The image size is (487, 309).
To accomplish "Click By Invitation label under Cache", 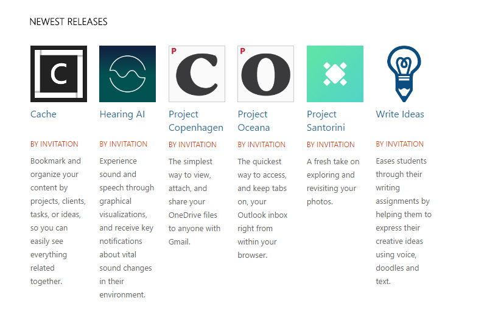I will point(54,144).
